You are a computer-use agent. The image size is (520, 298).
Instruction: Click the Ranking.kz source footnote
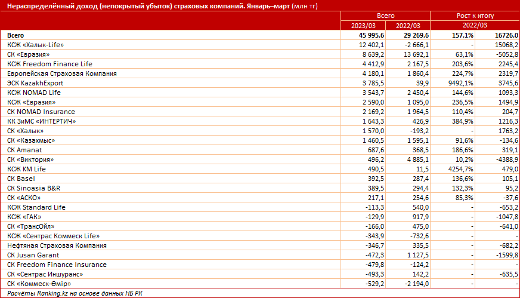click(x=75, y=294)
